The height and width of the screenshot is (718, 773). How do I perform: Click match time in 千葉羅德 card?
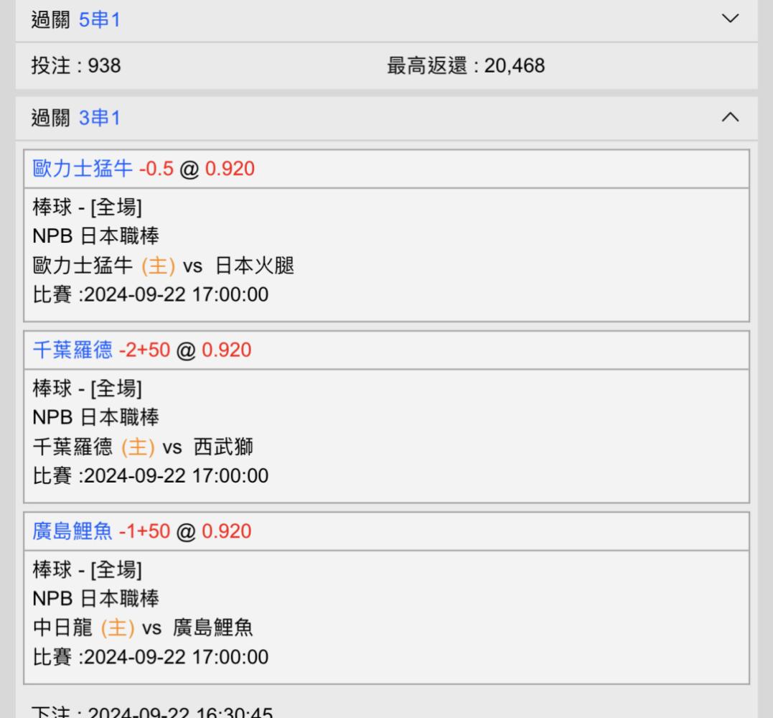coord(150,476)
